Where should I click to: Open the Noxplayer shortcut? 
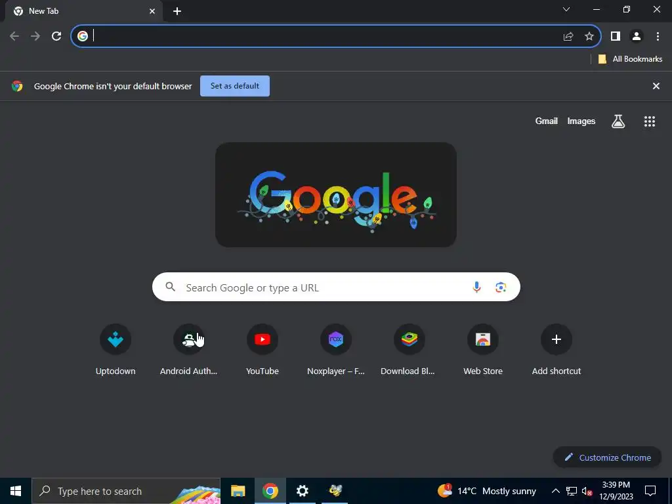point(336,350)
